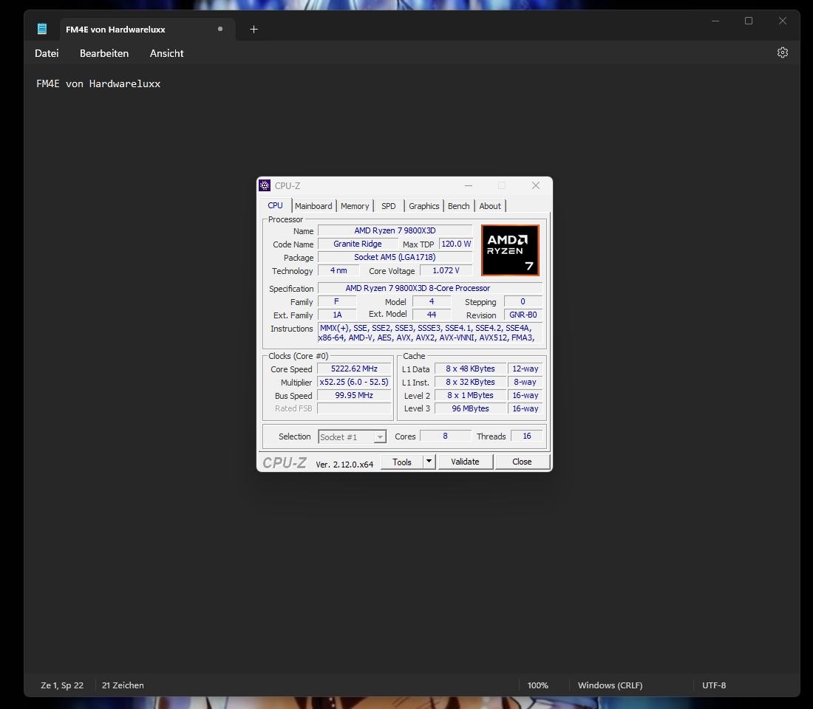Click the Cores value 8
This screenshot has height=709, width=813.
(x=446, y=436)
